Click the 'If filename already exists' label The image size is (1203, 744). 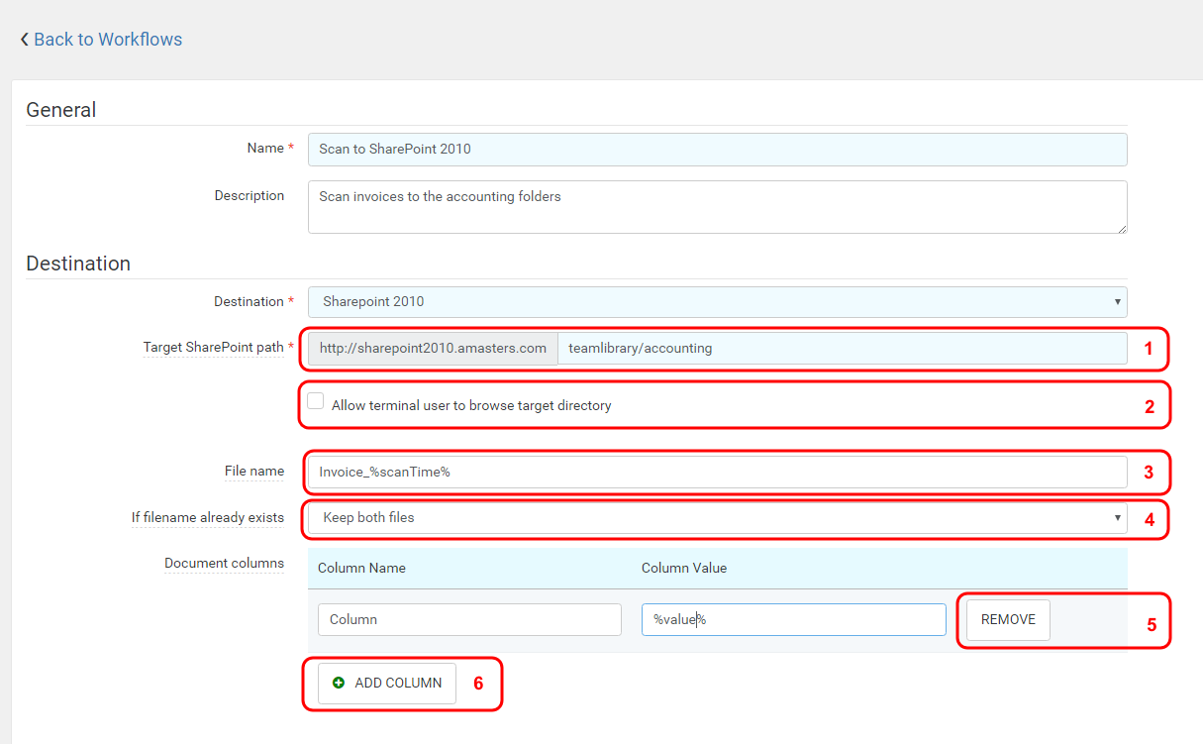tap(208, 517)
